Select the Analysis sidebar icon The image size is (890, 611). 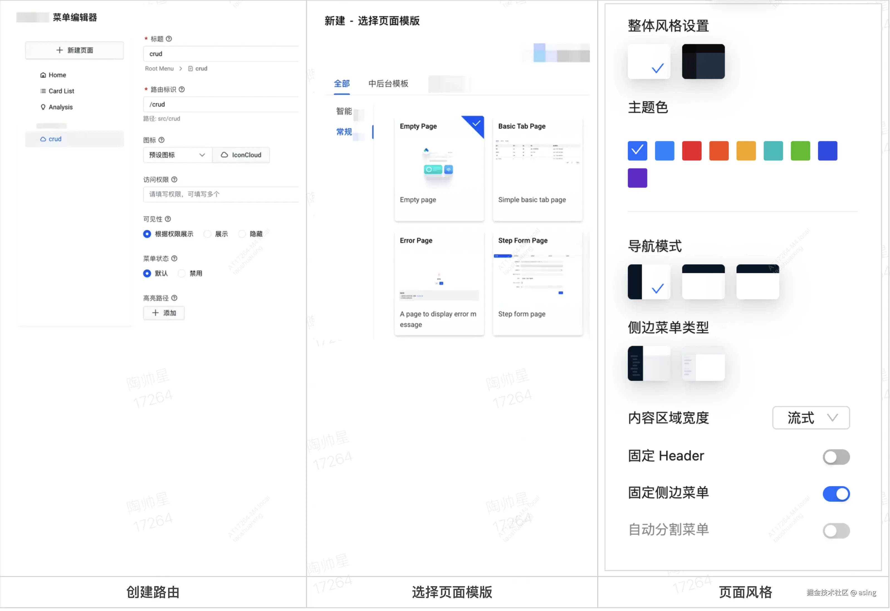pos(43,107)
